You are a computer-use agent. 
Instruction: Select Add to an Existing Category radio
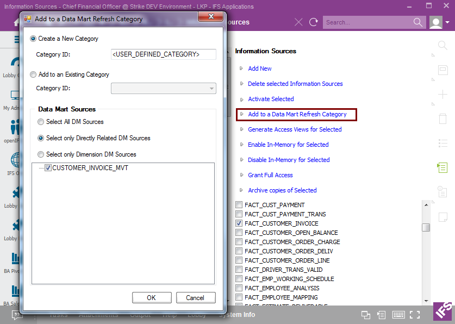pos(33,74)
